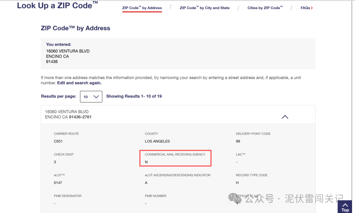Select eLOT value 0147
The height and width of the screenshot is (213, 355).
click(58, 183)
